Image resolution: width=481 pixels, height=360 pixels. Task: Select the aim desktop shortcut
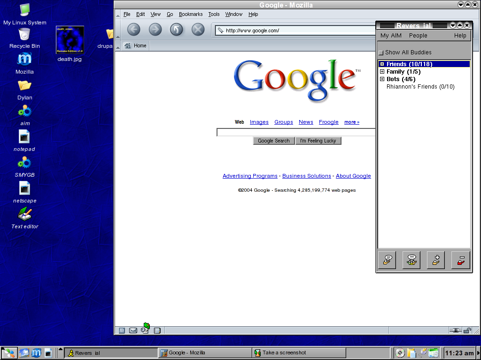coord(25,115)
